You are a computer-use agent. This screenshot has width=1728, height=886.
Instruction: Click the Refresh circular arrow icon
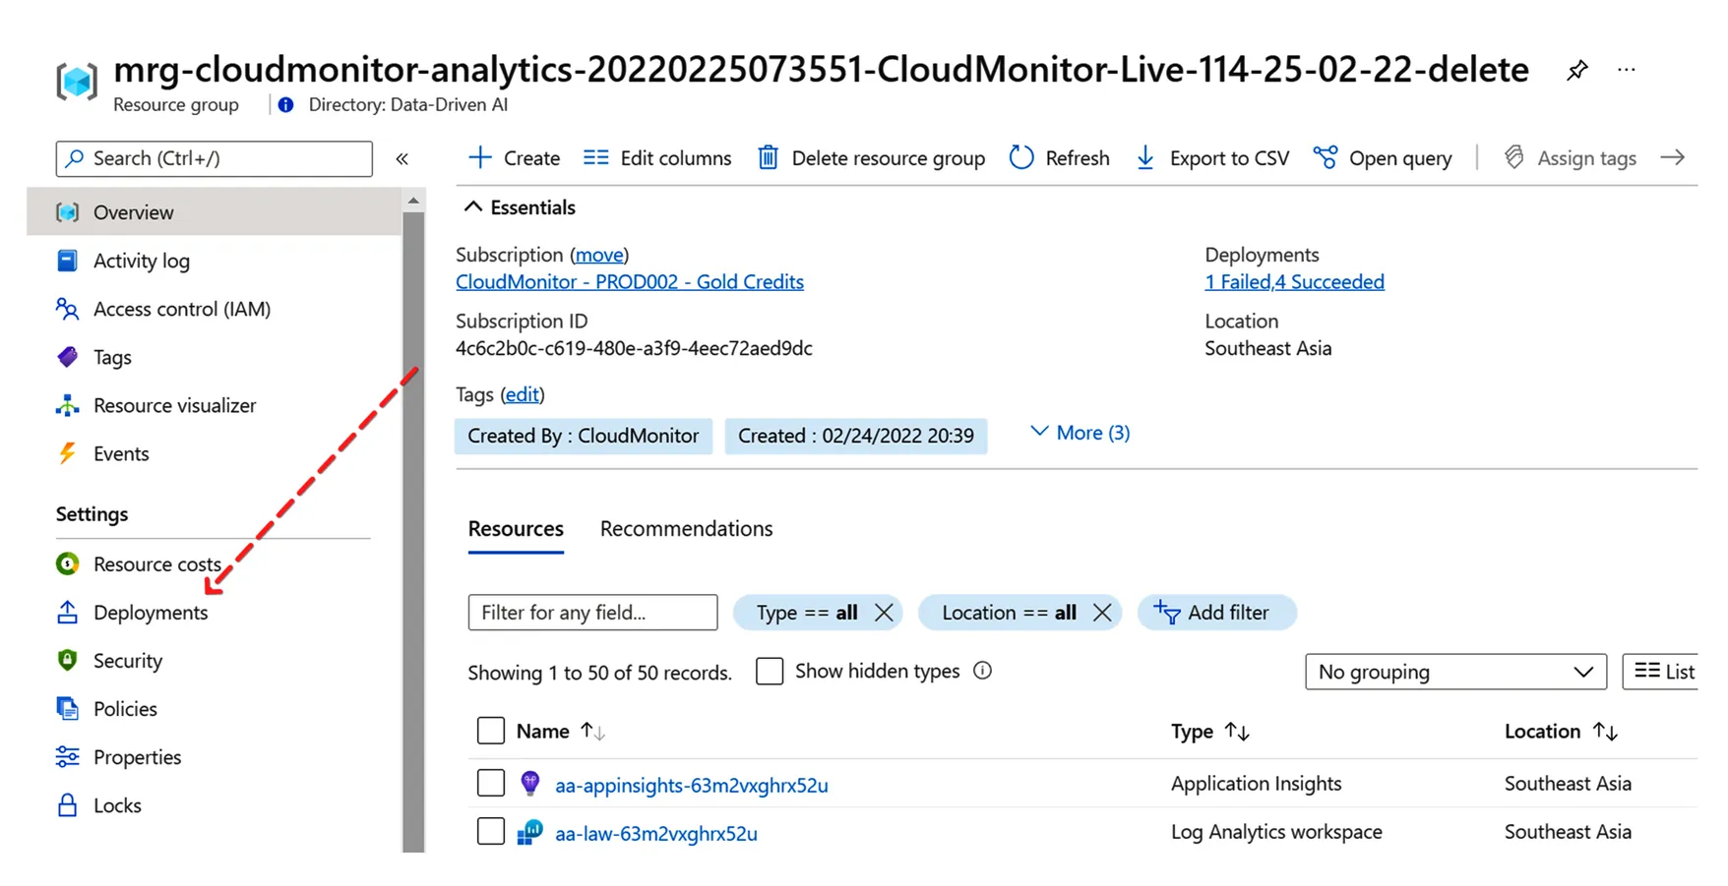coord(1021,157)
